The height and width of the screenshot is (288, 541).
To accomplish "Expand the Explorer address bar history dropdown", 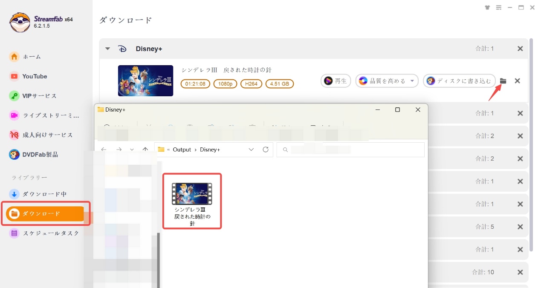I will point(251,150).
